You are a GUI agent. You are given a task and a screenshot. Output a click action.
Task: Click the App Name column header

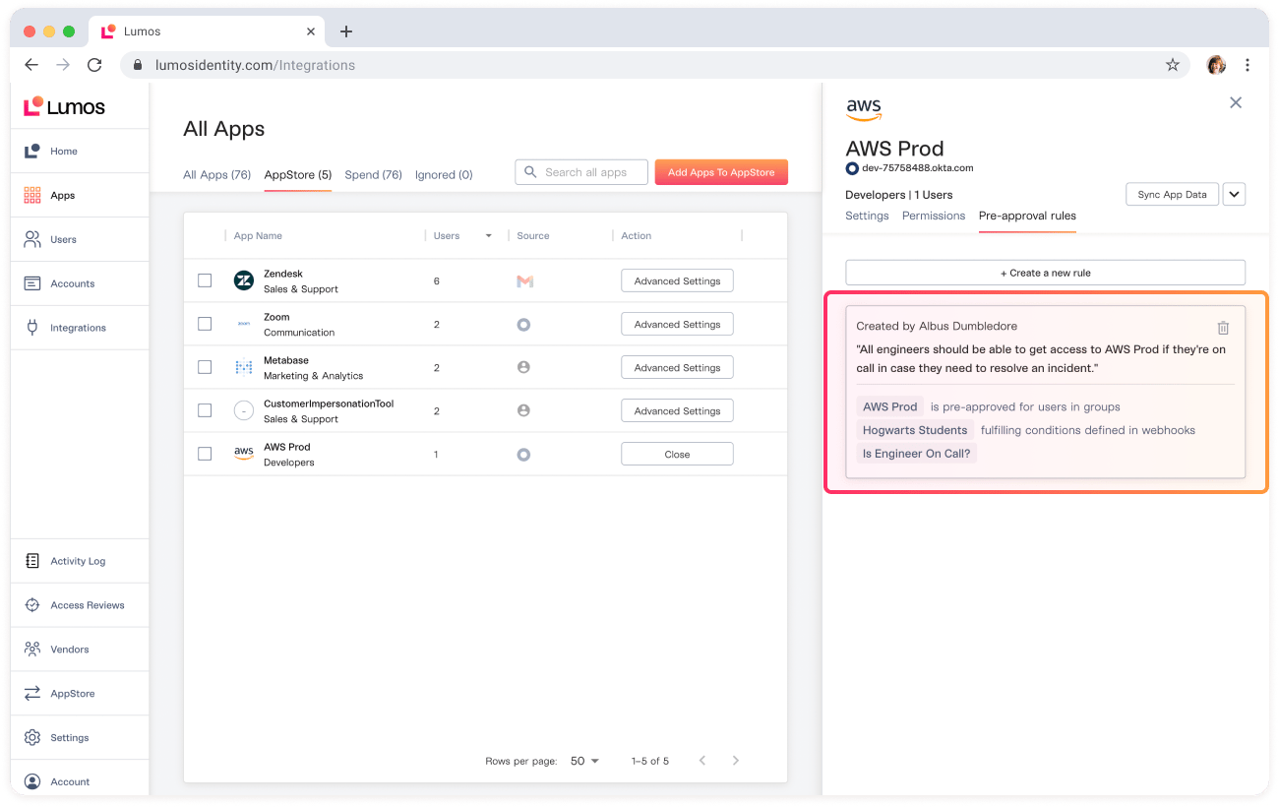tap(258, 236)
